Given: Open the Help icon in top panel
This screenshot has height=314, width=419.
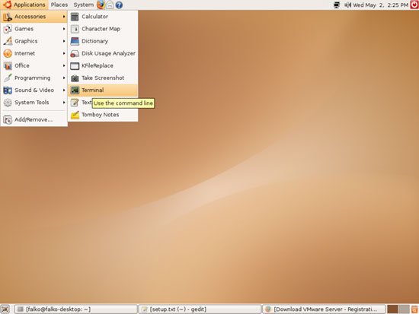Looking at the screenshot, I should pyautogui.click(x=119, y=5).
